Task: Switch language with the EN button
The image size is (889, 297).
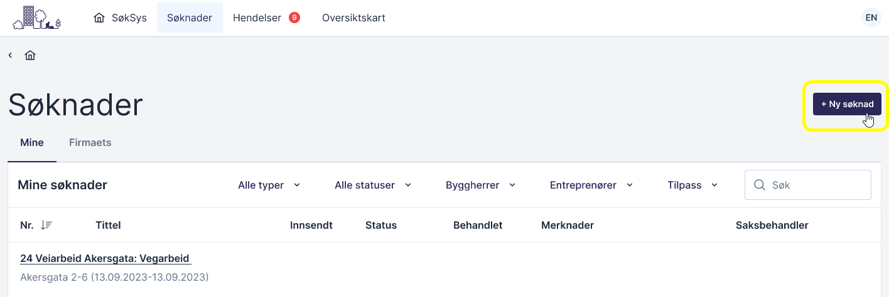Action: coord(871,18)
